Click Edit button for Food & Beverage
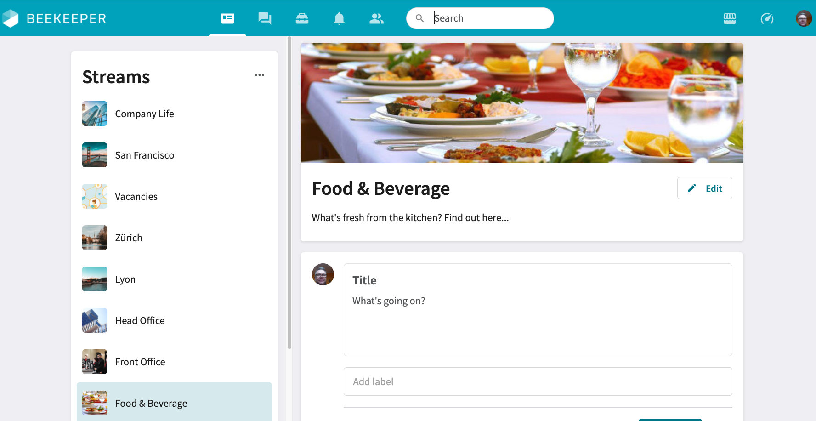This screenshot has width=816, height=421. coord(704,188)
